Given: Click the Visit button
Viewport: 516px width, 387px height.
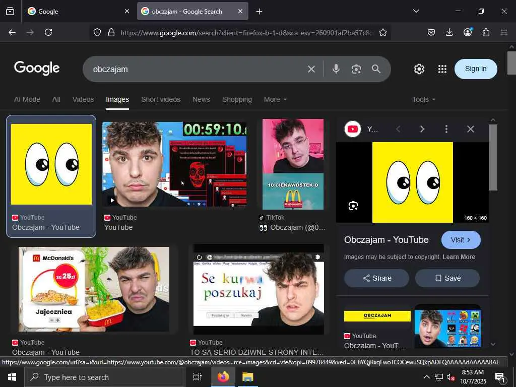Looking at the screenshot, I should (461, 240).
